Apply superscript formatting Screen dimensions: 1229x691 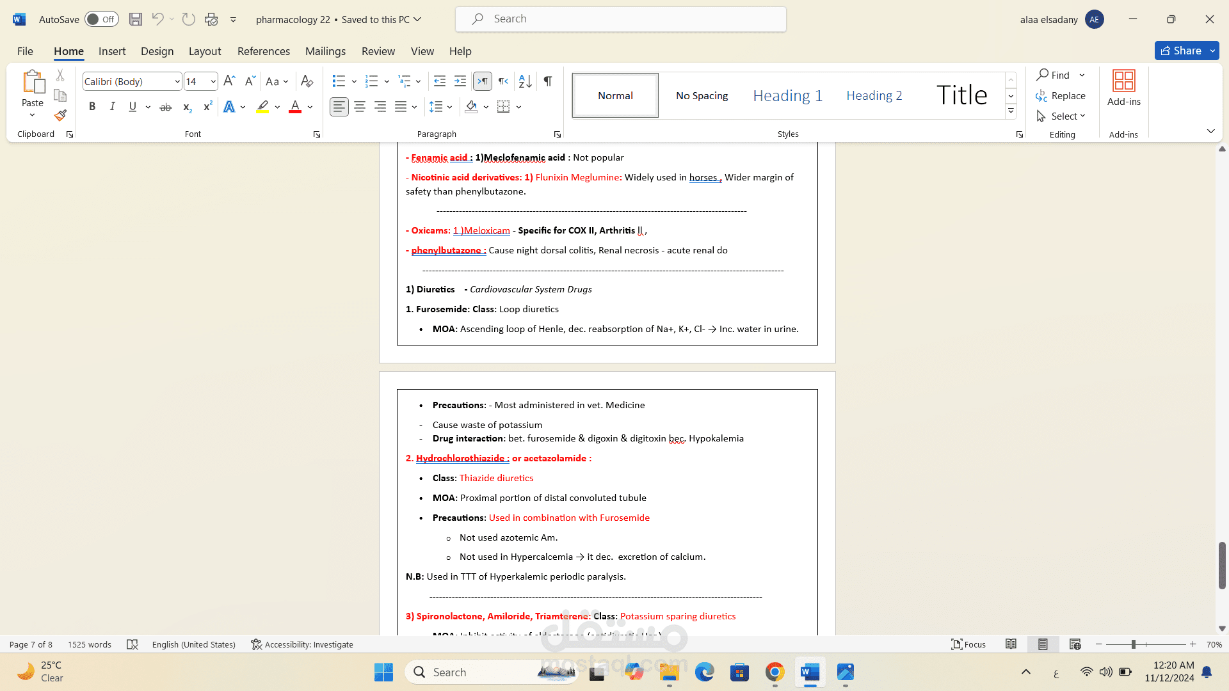[207, 107]
